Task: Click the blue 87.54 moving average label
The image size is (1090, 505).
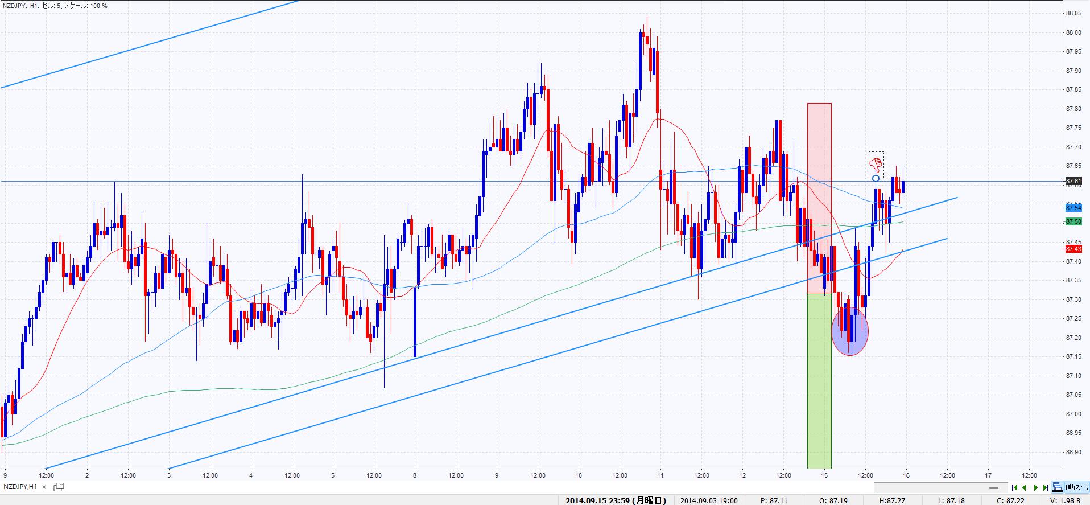Action: tap(1074, 208)
